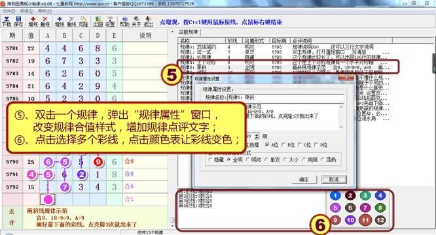Click the 规律名称 text field
Viewport: 436px width, 235px height.
[x=285, y=97]
